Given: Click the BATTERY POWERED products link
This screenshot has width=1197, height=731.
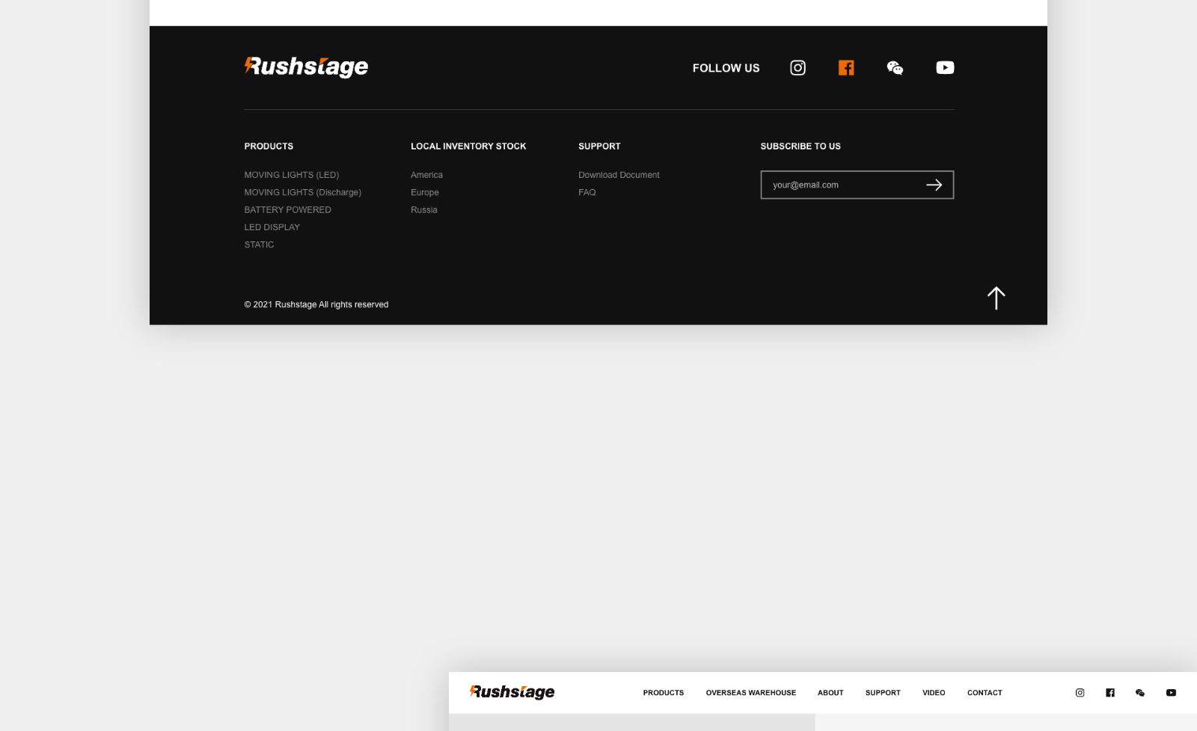Looking at the screenshot, I should coord(287,210).
